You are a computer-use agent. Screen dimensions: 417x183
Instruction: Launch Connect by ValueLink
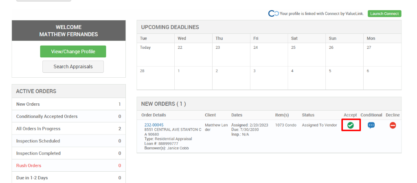tap(384, 14)
